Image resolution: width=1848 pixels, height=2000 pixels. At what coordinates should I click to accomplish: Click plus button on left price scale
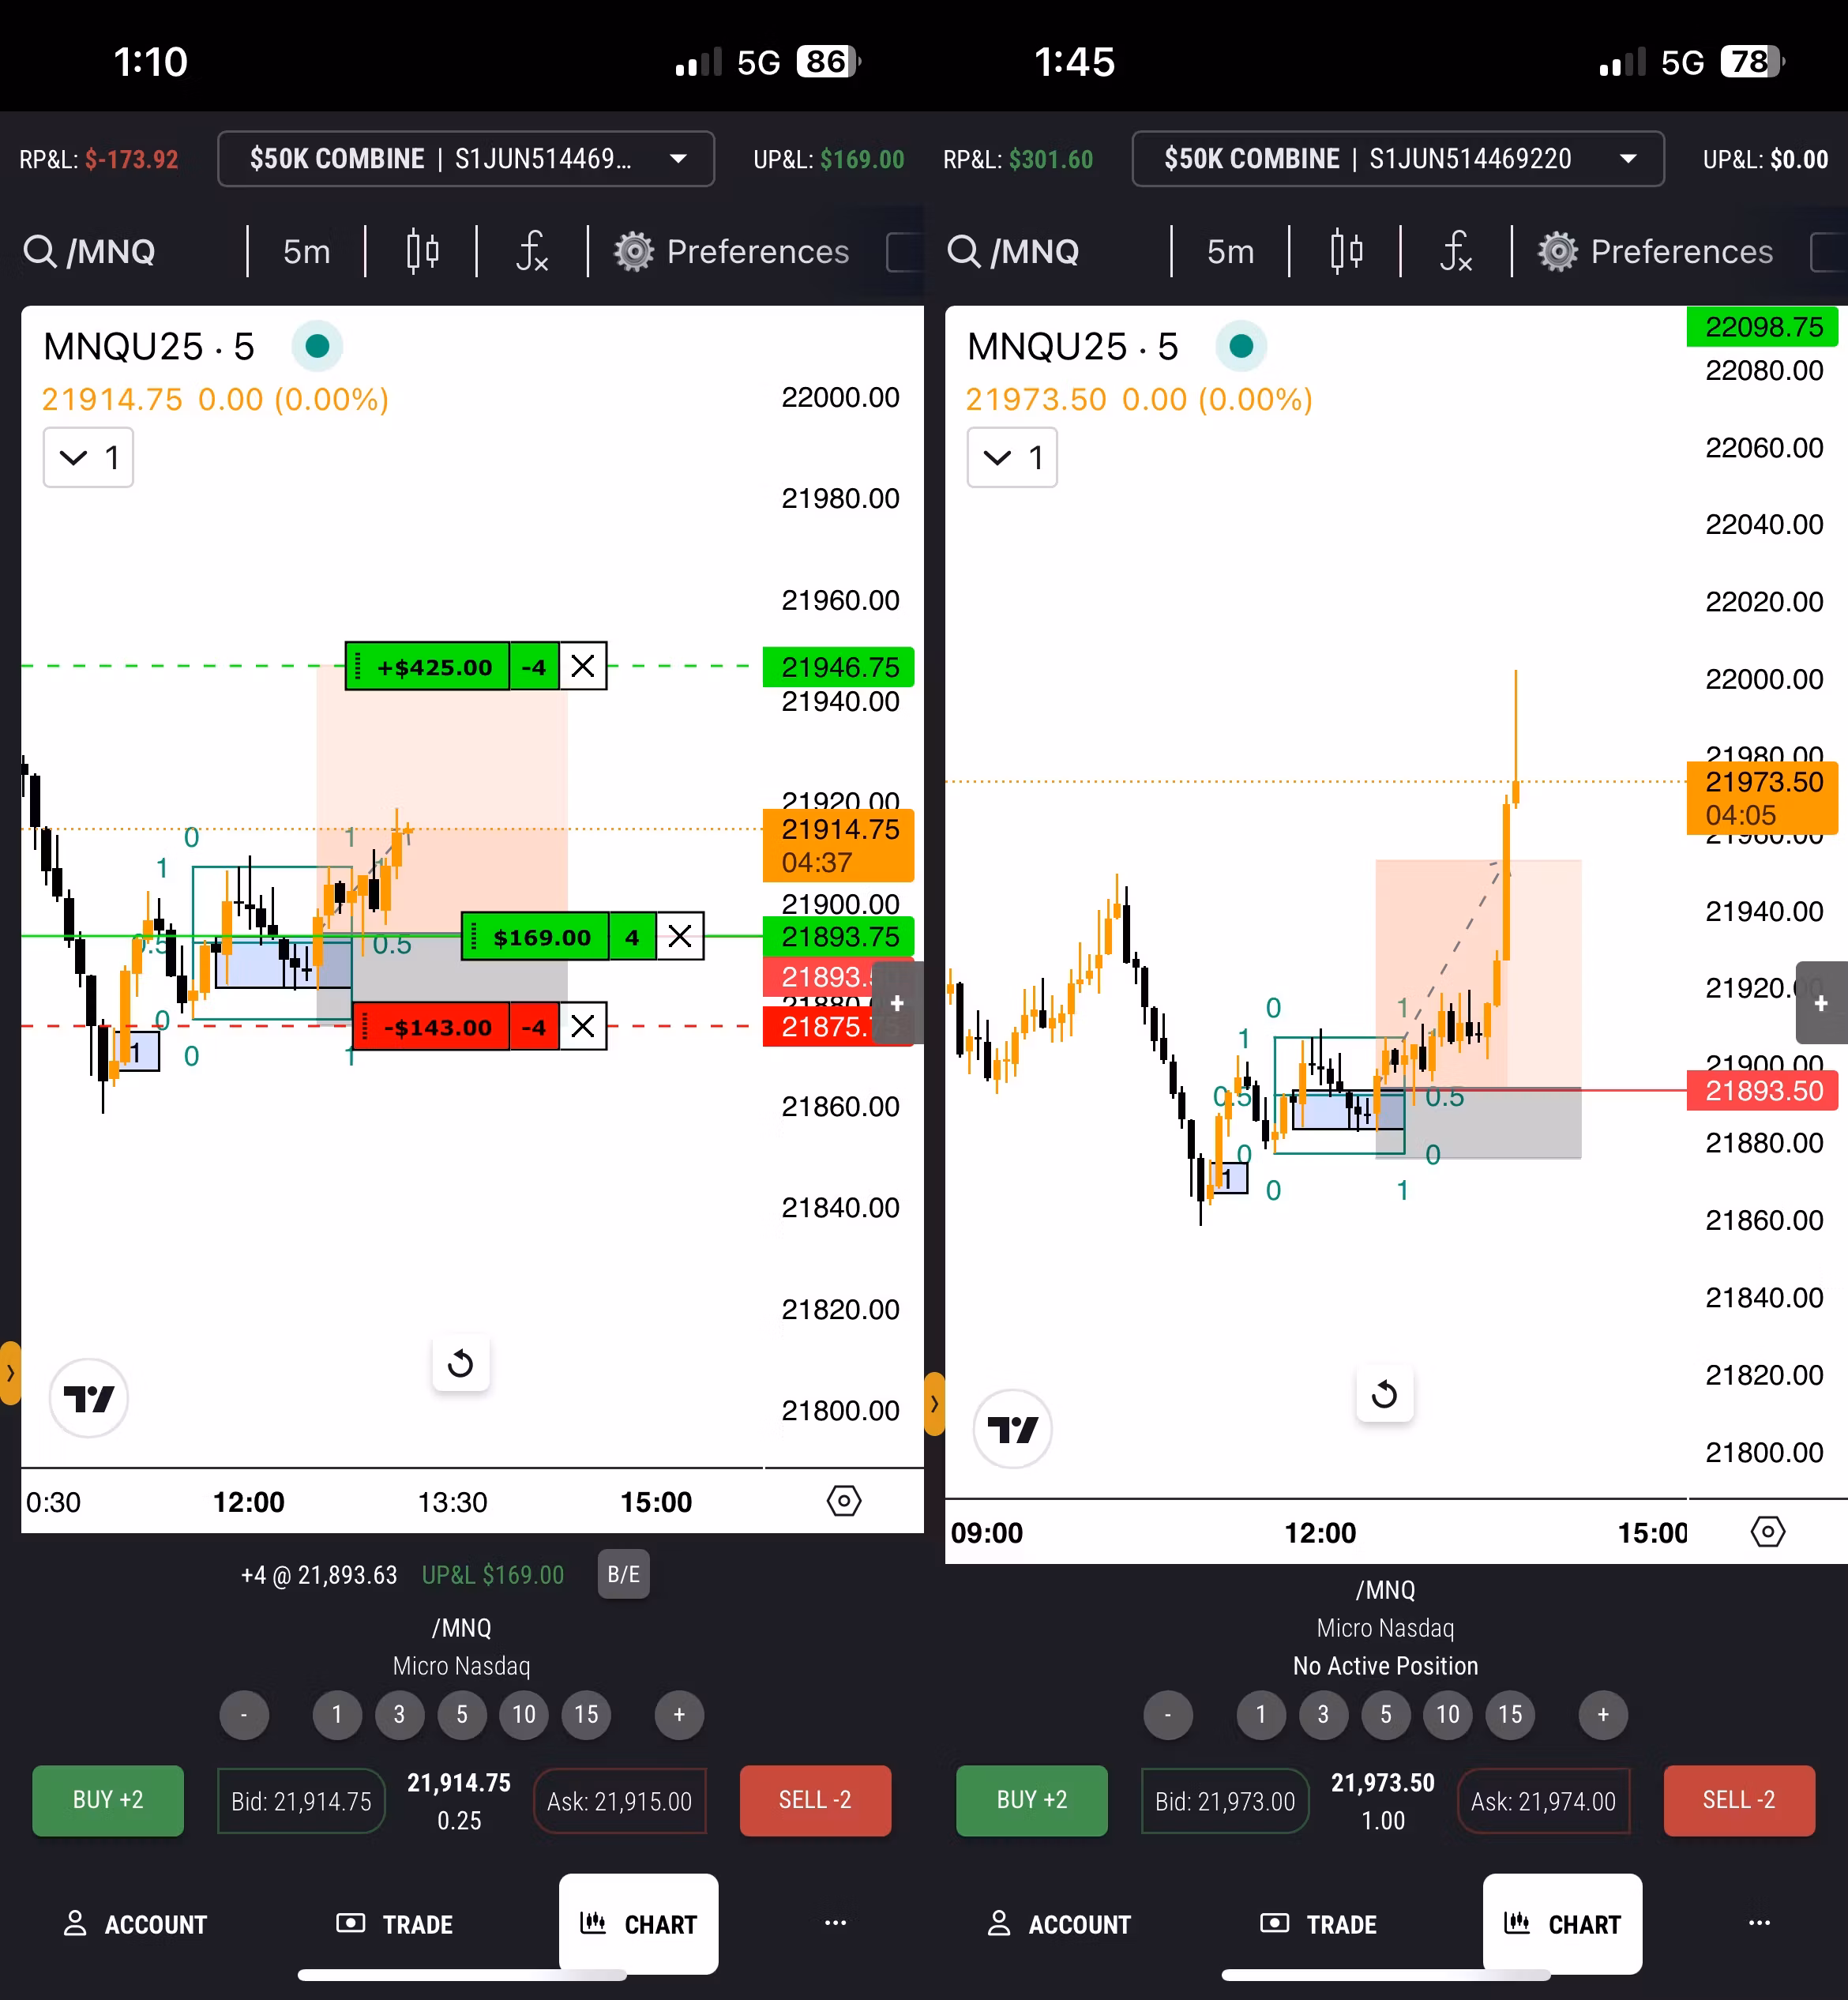tap(897, 1003)
